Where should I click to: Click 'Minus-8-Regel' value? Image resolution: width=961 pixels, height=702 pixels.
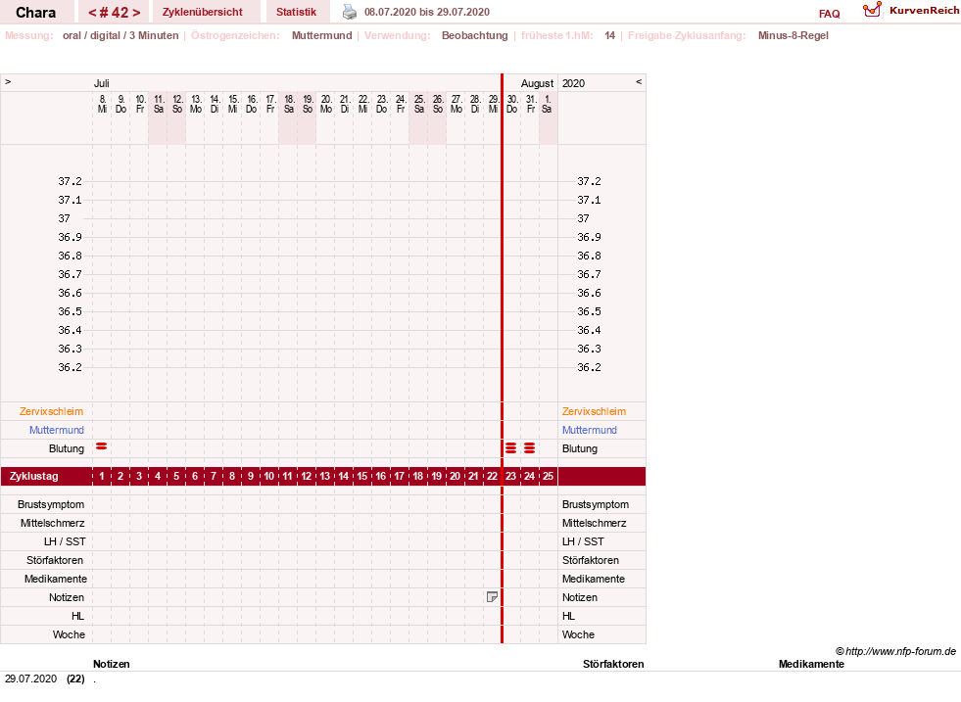click(793, 35)
